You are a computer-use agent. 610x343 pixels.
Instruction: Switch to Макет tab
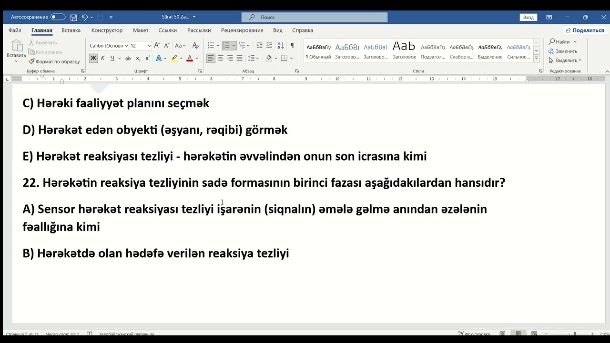tap(141, 30)
